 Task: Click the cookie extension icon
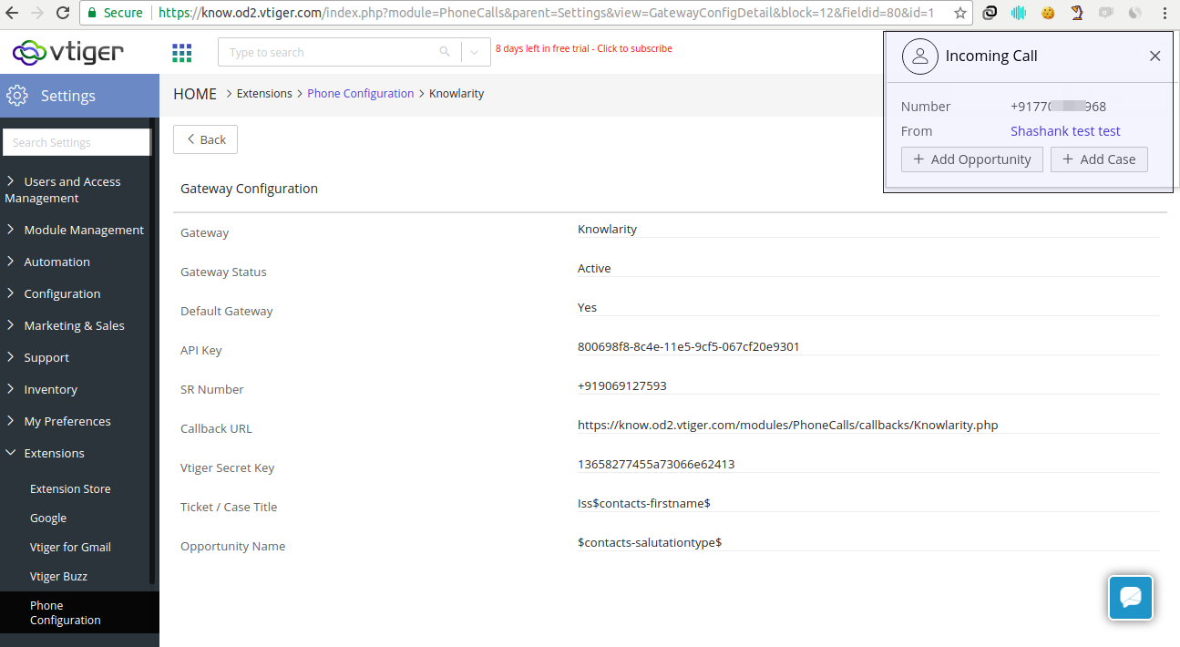click(x=1048, y=13)
